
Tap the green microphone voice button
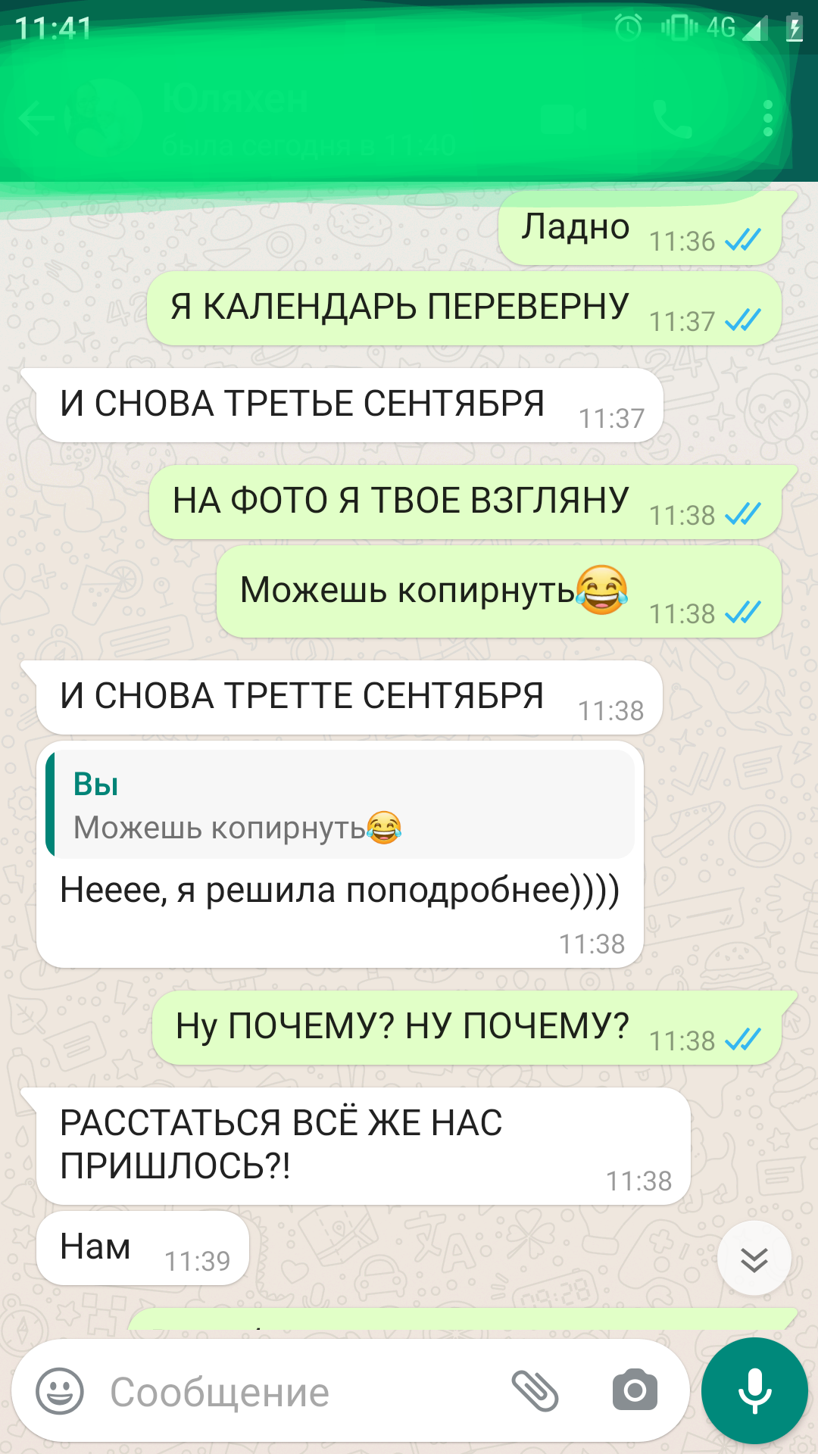[754, 1390]
